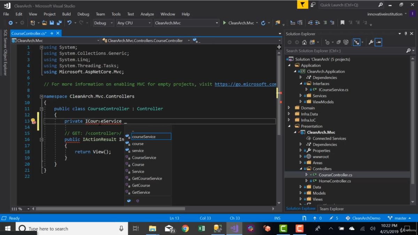Click the feedback notification flag icon
The height and width of the screenshot is (235, 418).
tap(302, 5)
